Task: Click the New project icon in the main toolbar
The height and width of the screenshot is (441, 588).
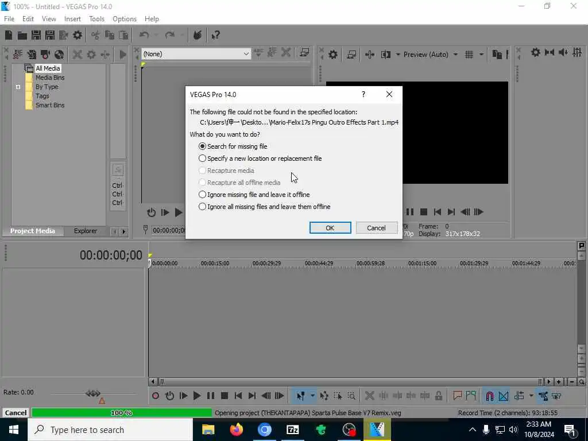Action: pos(9,35)
